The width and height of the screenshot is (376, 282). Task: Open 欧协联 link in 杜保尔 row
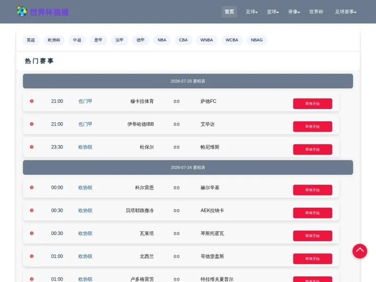coord(85,147)
